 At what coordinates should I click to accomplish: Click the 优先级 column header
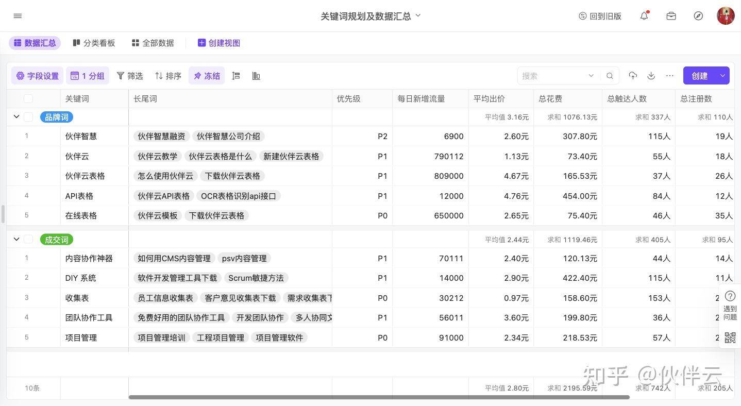362,98
